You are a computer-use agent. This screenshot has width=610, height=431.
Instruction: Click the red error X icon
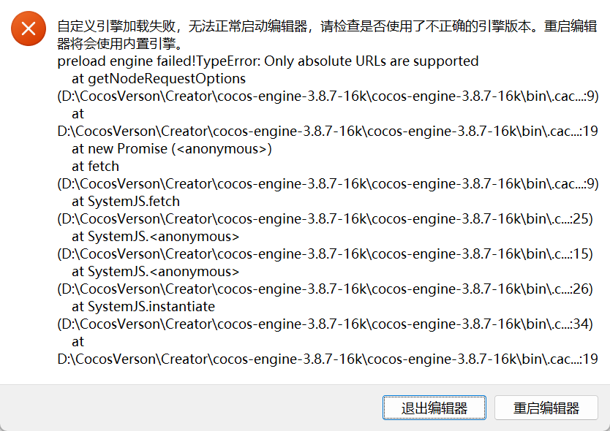29,29
